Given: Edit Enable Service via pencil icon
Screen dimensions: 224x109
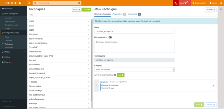Looking at the screenshot, I should pos(88,52).
